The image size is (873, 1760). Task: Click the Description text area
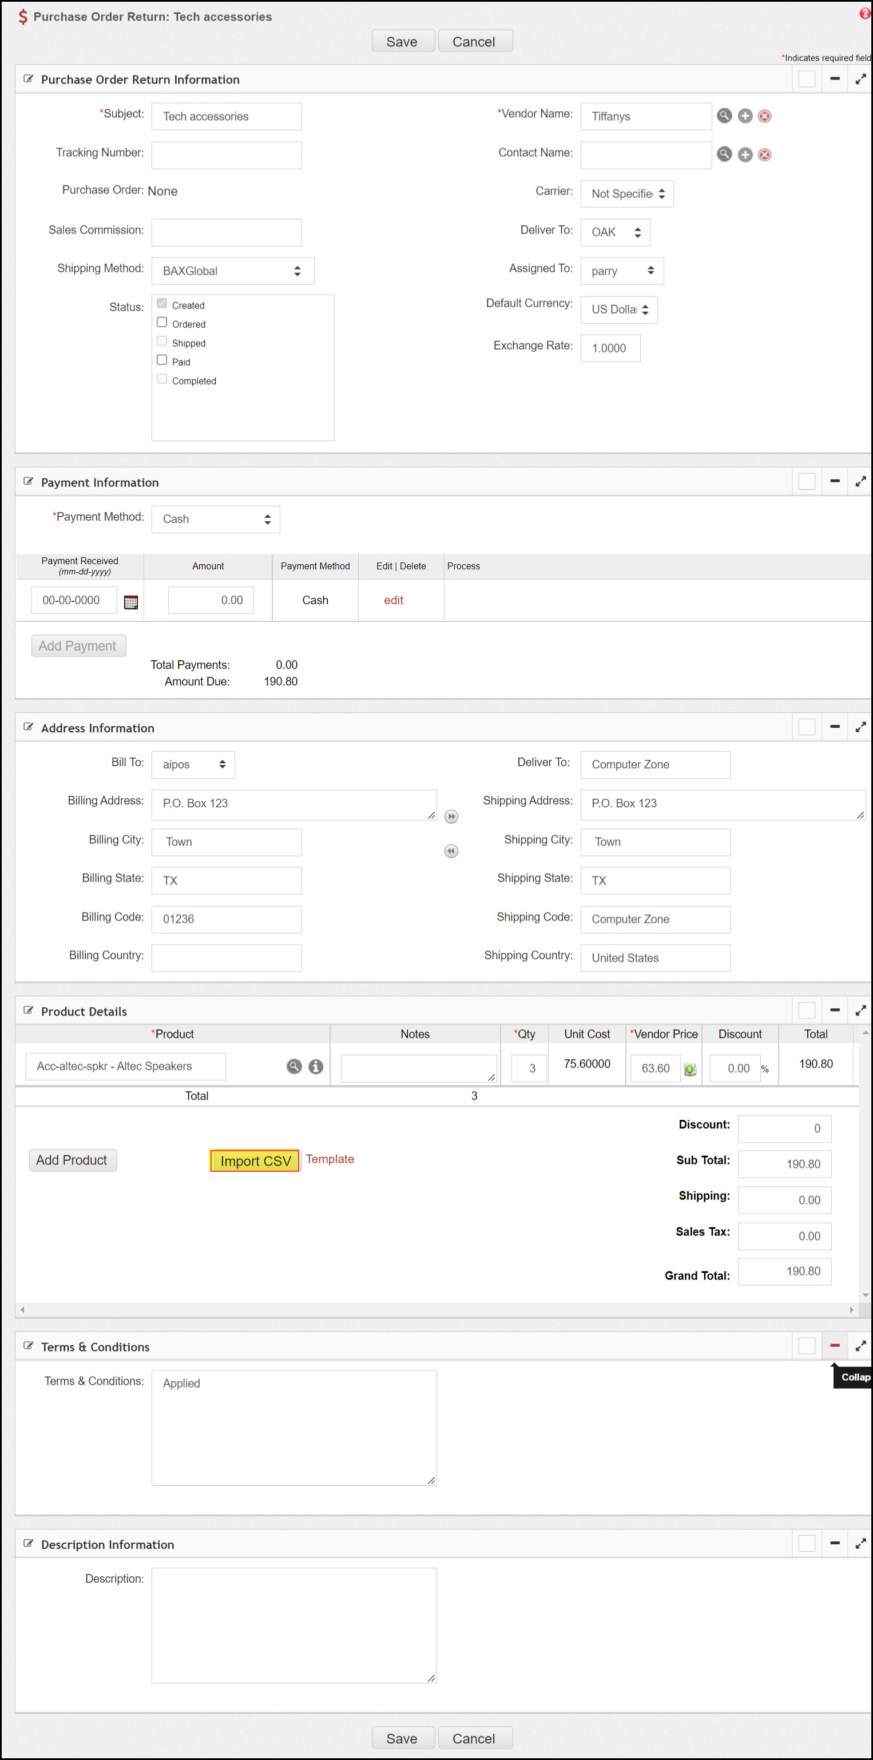click(x=295, y=1626)
